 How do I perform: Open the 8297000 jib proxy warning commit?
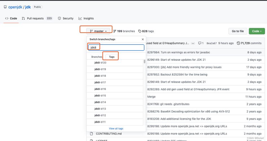184,67
